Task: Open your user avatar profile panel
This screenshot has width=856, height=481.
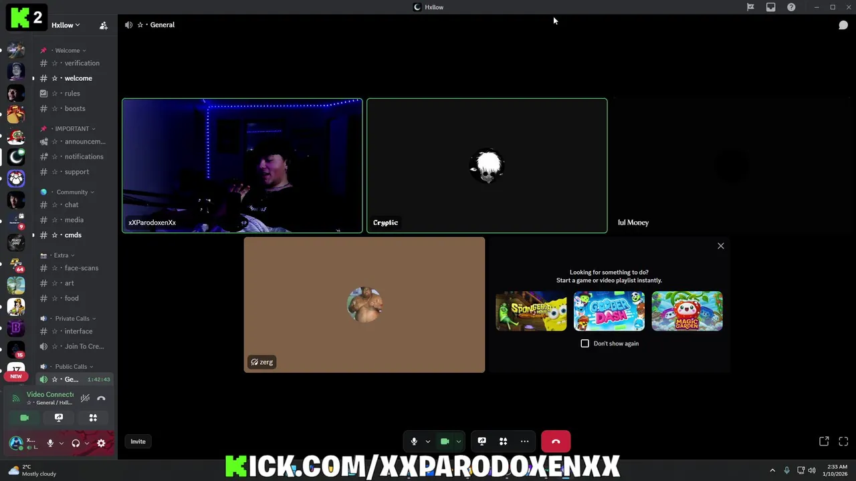Action: pyautogui.click(x=17, y=443)
